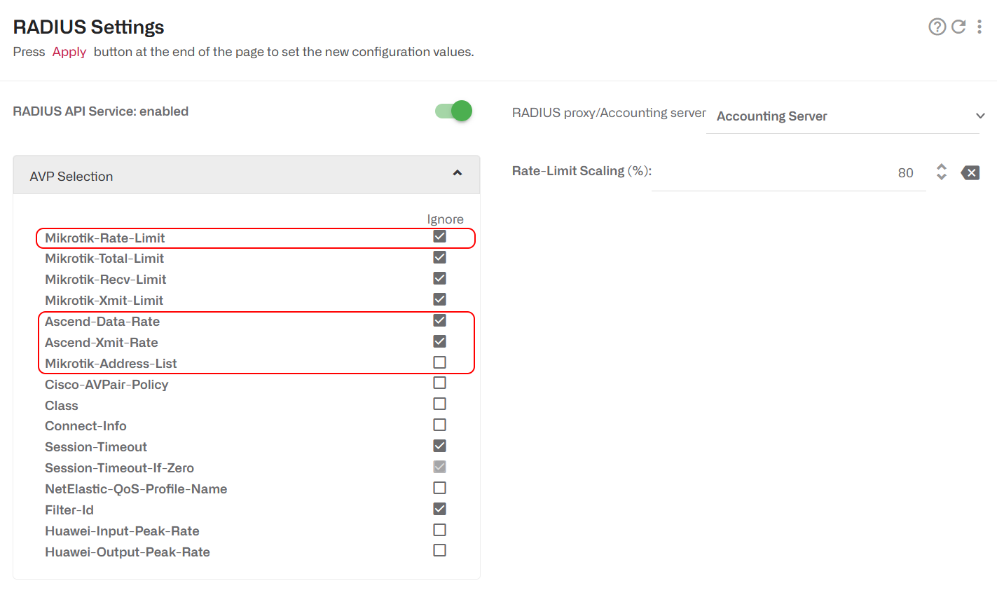
Task: Open the help icon in the top corner
Action: [x=937, y=27]
